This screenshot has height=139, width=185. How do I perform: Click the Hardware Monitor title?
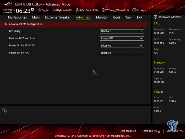(169, 17)
